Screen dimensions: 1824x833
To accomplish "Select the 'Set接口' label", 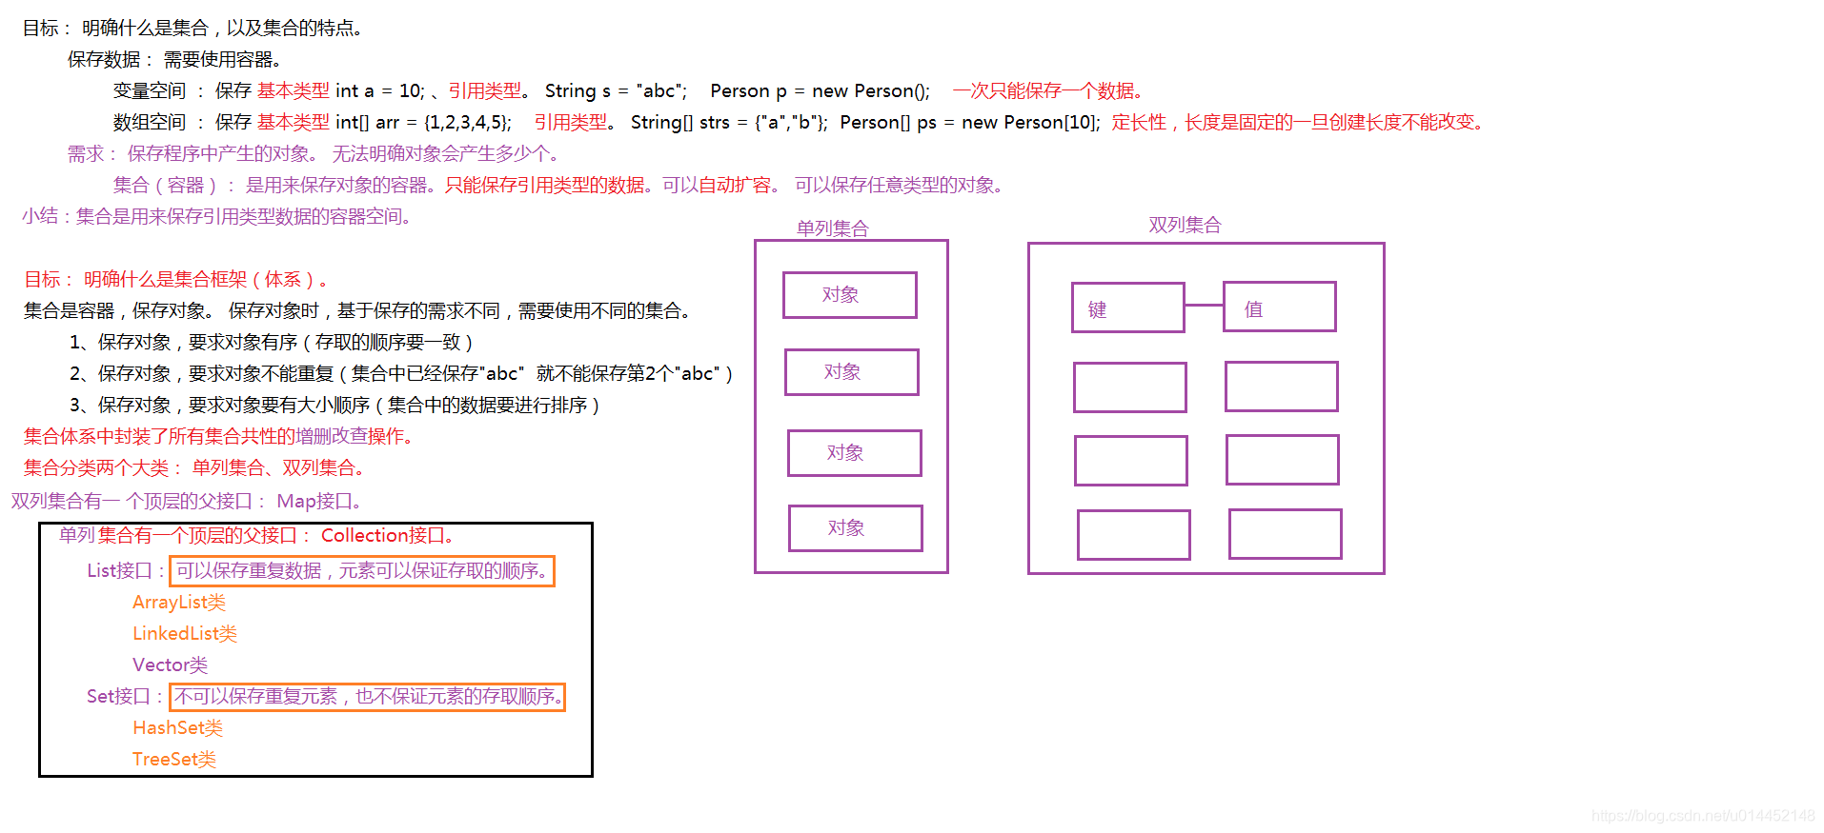I will pos(118,697).
